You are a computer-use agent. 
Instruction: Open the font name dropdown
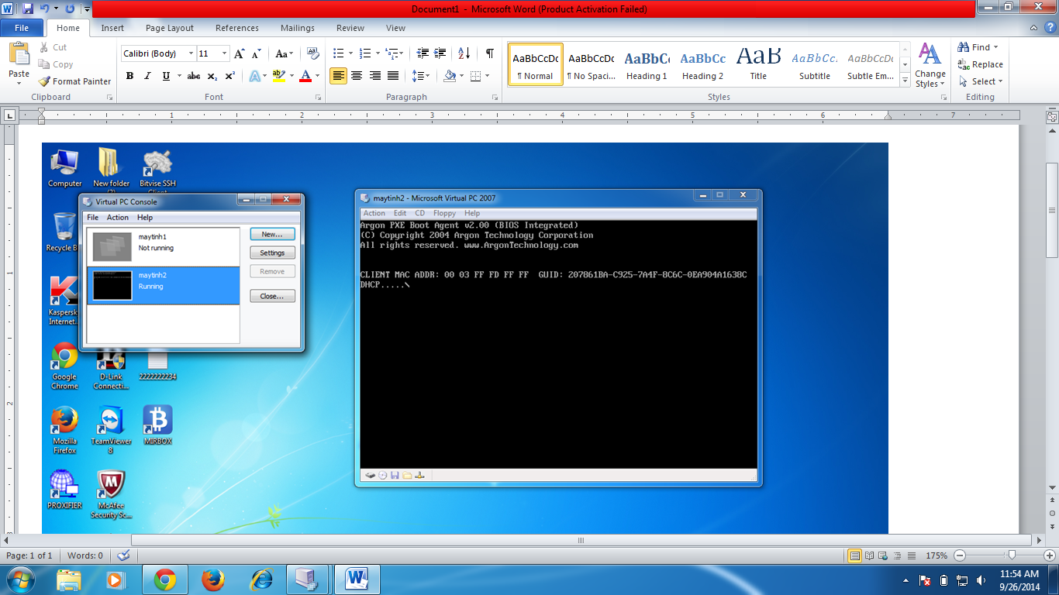point(191,53)
